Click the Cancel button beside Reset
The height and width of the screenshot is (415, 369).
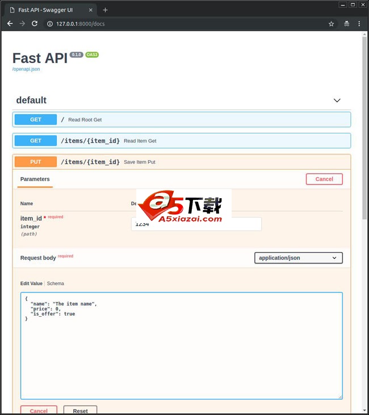pyautogui.click(x=39, y=410)
